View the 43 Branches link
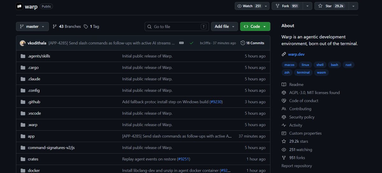382x173 pixels. tap(67, 27)
